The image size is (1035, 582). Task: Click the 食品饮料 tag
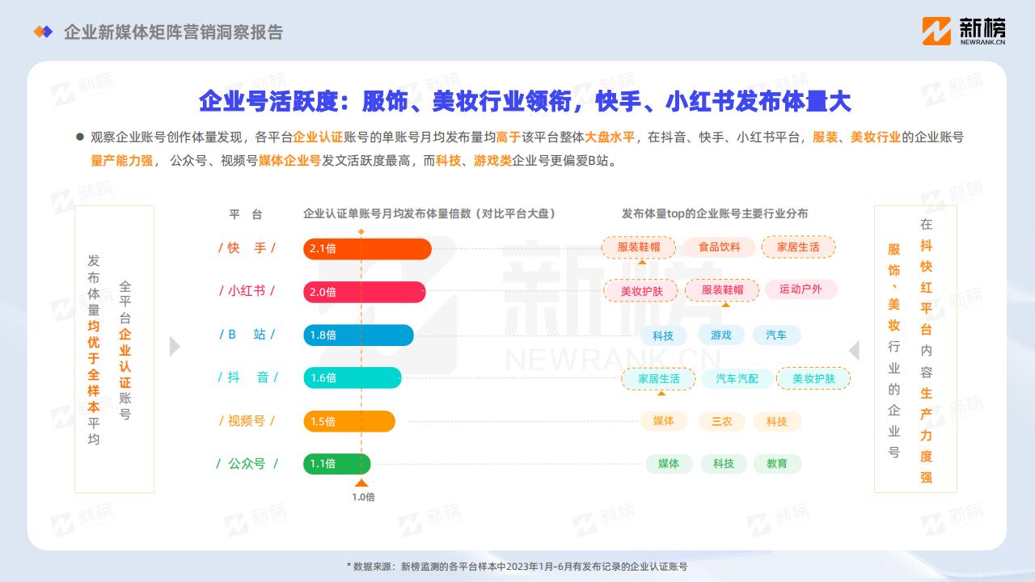720,247
